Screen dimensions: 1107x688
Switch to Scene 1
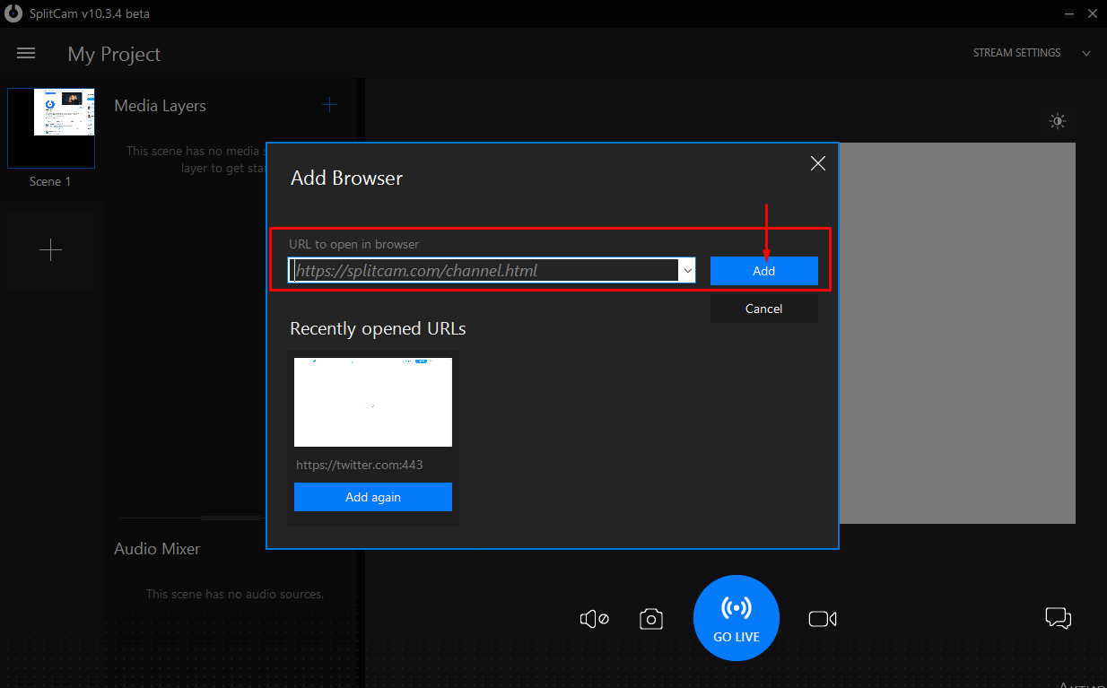(51, 127)
